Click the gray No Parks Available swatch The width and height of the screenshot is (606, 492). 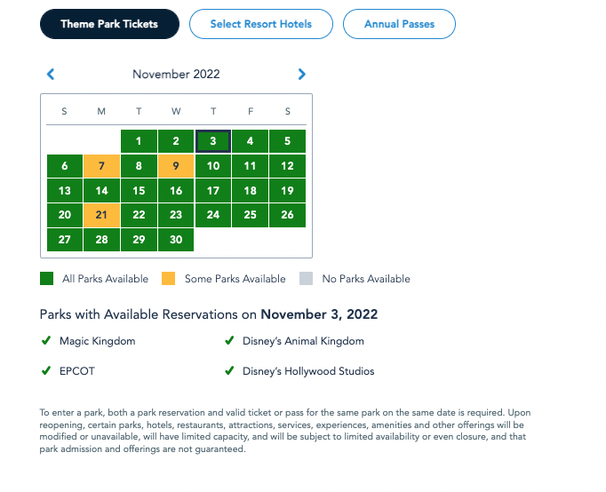(x=307, y=279)
